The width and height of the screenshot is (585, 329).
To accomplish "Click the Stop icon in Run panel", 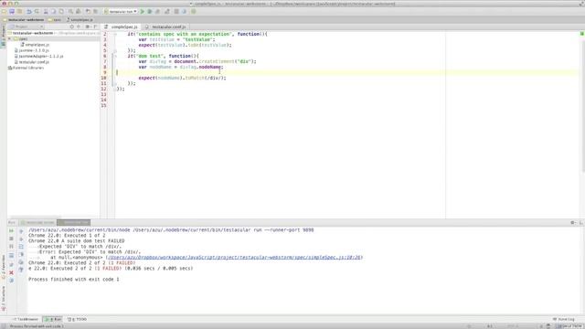I will (11, 239).
